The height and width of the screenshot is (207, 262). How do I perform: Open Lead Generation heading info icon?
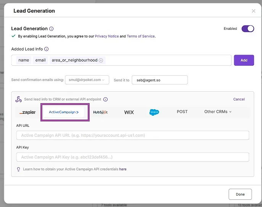coord(51,29)
